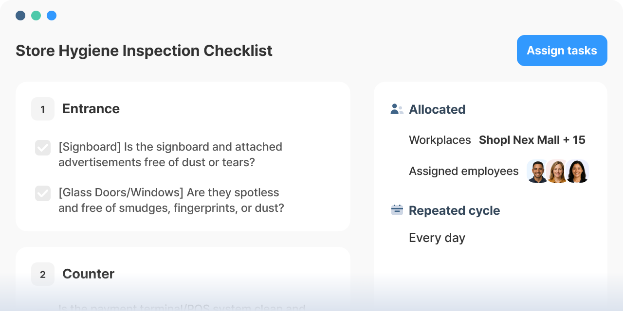Click the Glass Doors/Windows question text
623x311 pixels.
[x=171, y=200]
